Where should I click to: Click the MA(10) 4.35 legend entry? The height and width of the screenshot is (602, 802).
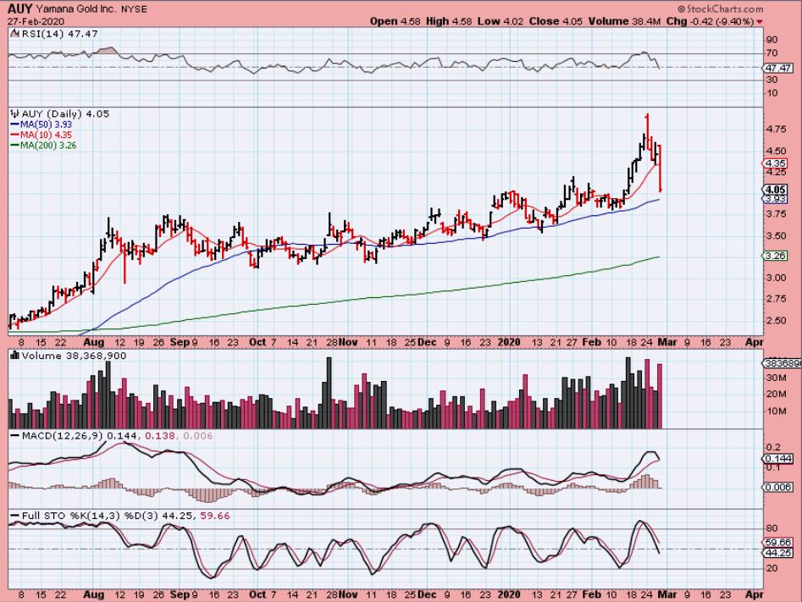pyautogui.click(x=46, y=135)
